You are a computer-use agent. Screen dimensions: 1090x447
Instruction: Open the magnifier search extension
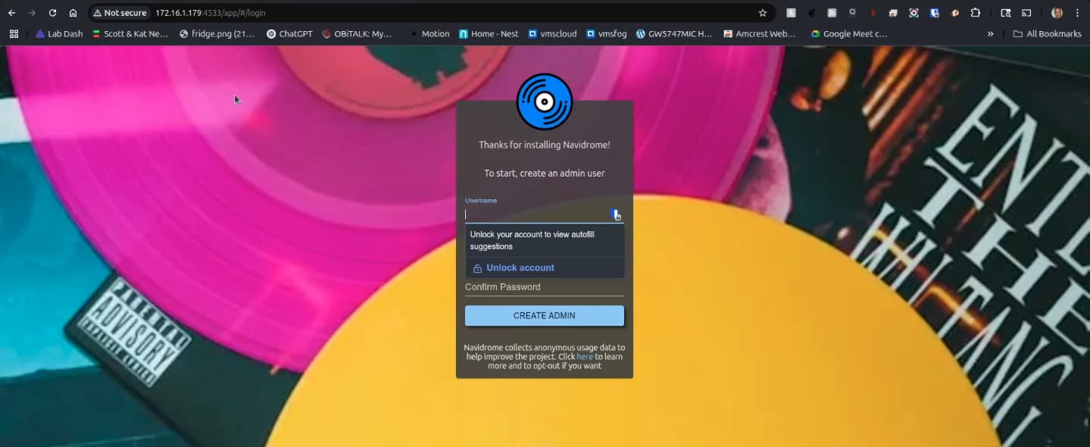tap(852, 13)
